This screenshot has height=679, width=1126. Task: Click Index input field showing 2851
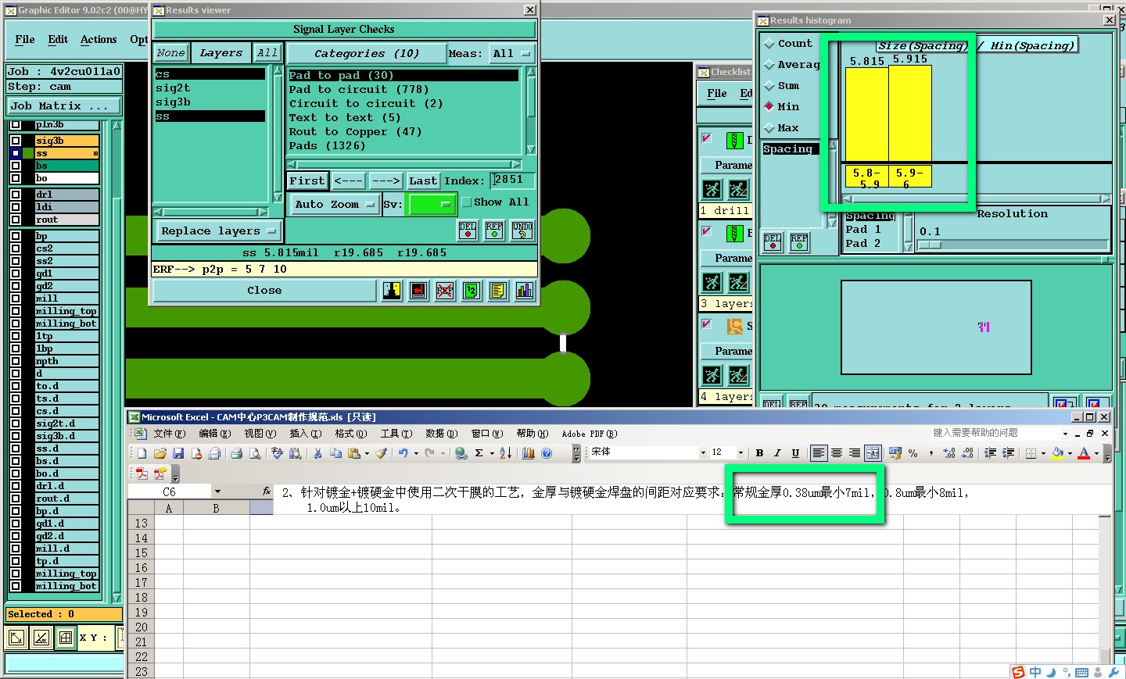513,180
